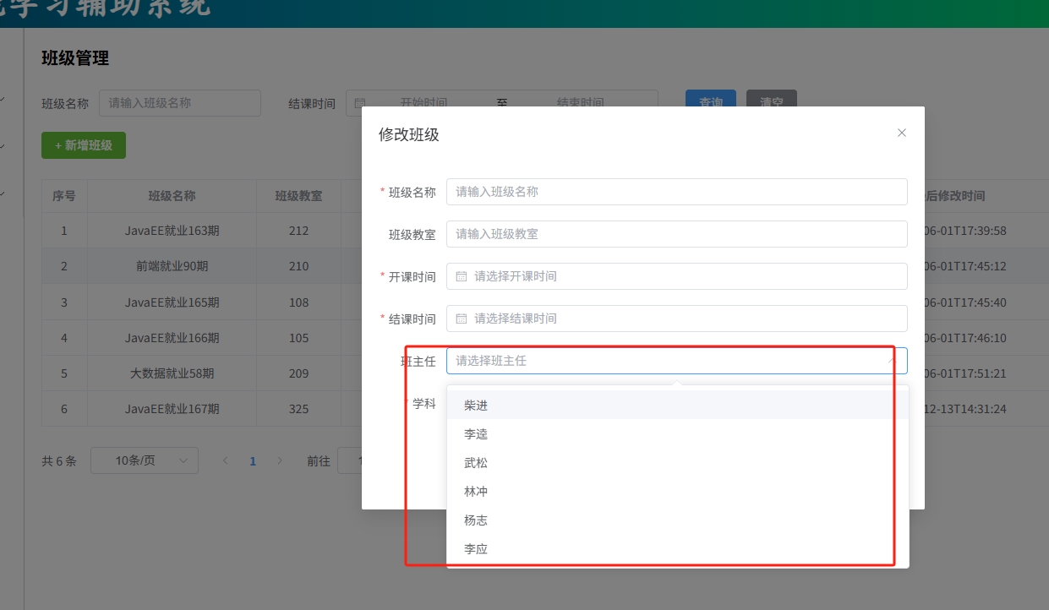Screen dimensions: 1049x610
Task: Select 柴进 from the teacher dropdown
Action: click(x=475, y=405)
